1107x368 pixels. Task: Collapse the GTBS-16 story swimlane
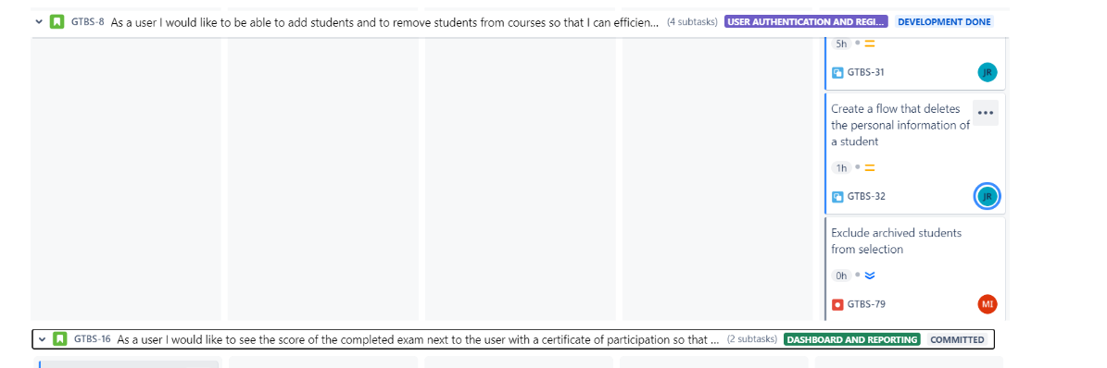(x=43, y=339)
